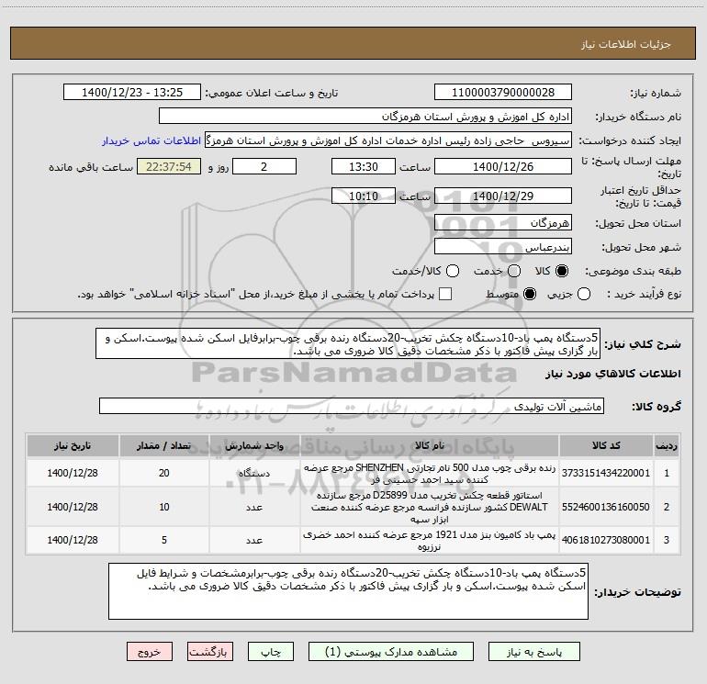The width and height of the screenshot is (707, 684).
Task: Click the تعداد / مقدار column header
Action: point(164,445)
